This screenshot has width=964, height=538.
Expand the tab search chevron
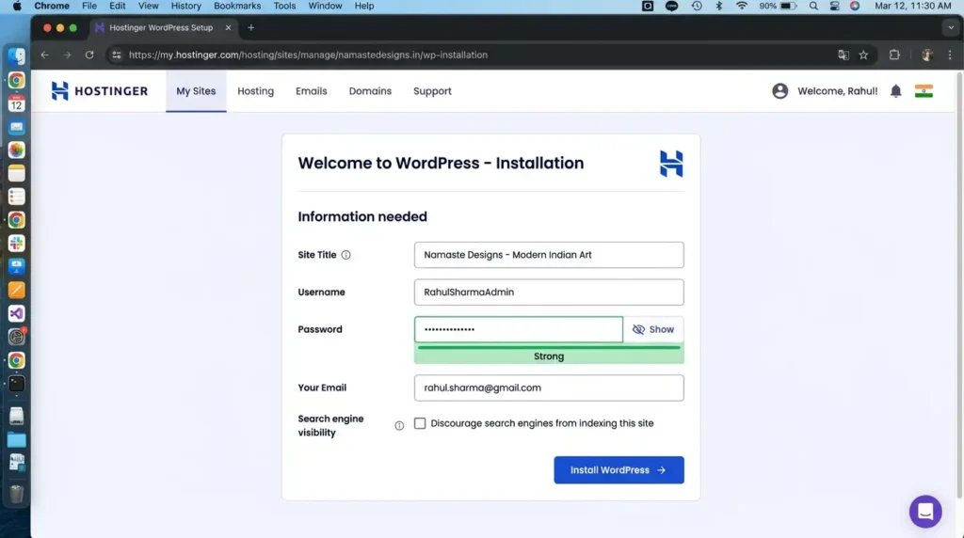click(951, 27)
